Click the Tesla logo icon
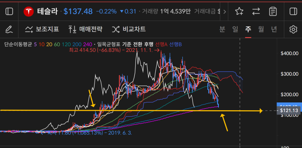This screenshot has height=148, width=302. 29,12
